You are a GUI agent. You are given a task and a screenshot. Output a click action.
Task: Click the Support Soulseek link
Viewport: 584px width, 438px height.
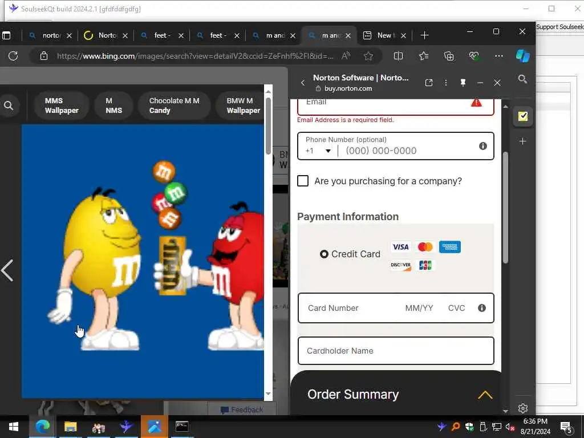[x=560, y=27]
